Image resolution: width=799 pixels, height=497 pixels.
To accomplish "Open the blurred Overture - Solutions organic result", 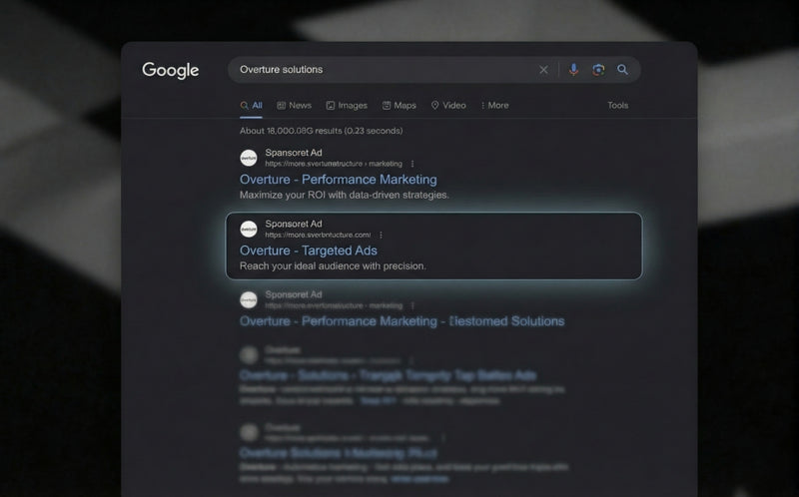I will [388, 376].
